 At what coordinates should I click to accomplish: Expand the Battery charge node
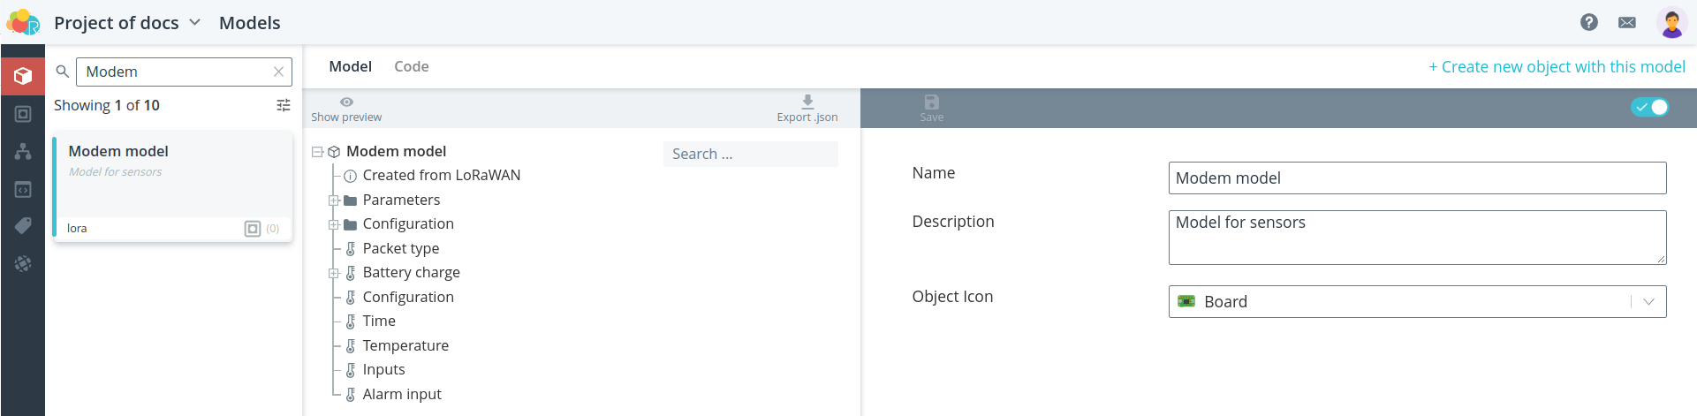(334, 273)
